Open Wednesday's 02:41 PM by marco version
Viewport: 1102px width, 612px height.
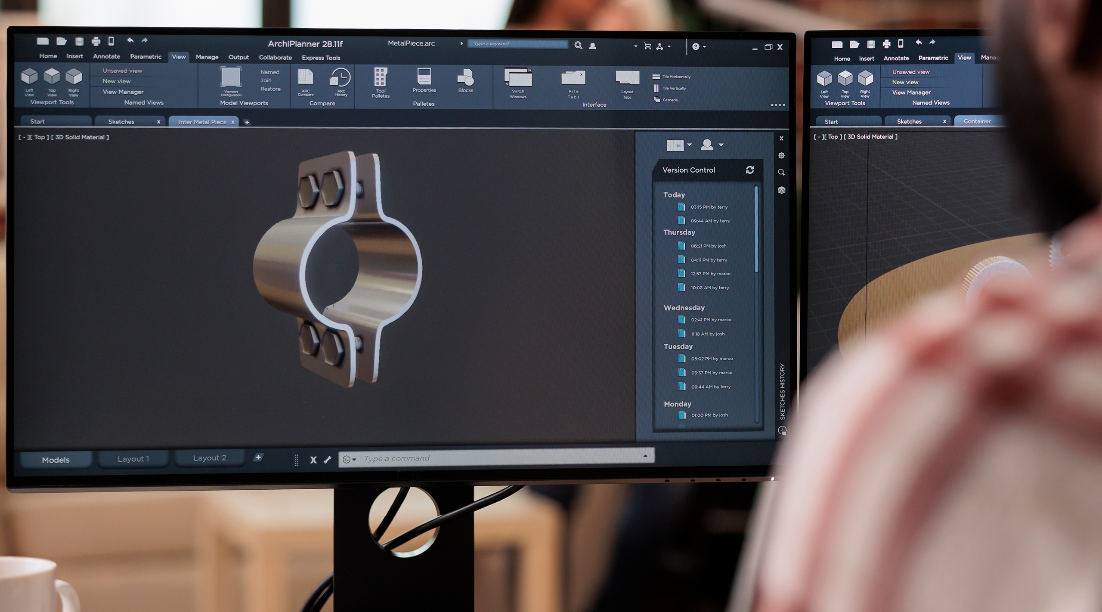click(705, 320)
